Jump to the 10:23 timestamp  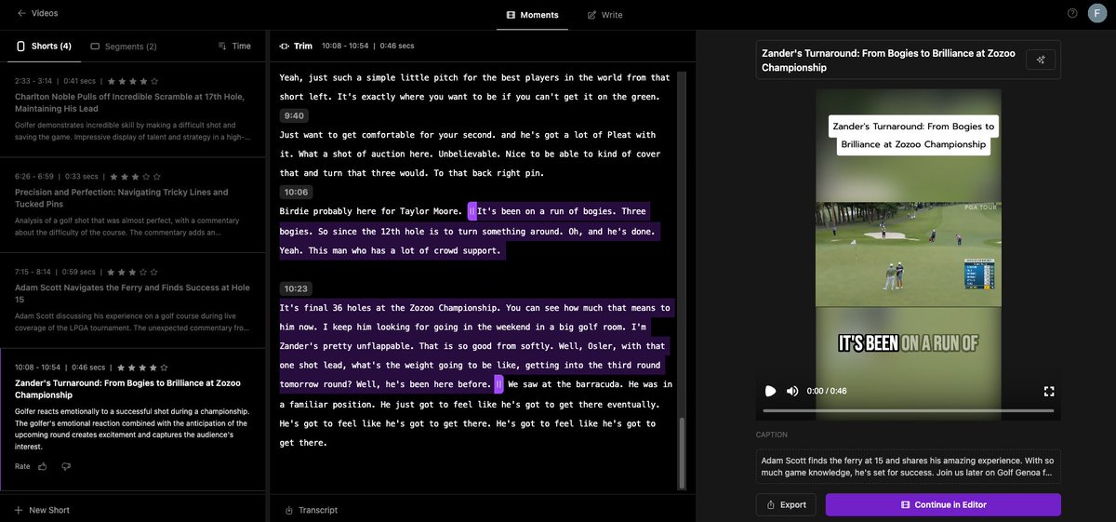(296, 288)
